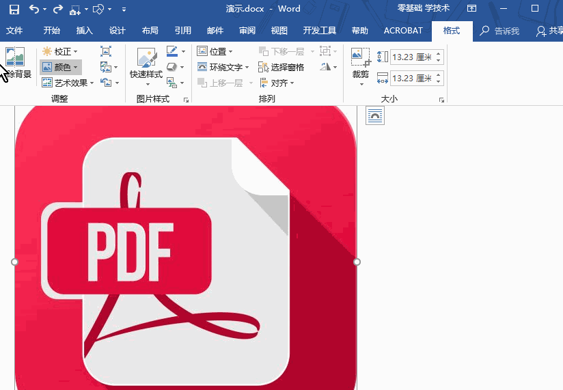Click the Picture Border icon

(x=172, y=51)
